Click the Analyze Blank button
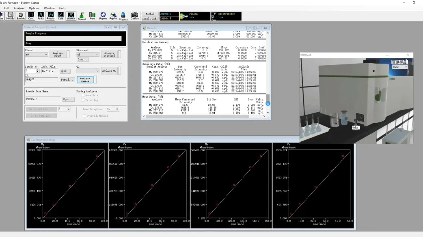 point(58,54)
